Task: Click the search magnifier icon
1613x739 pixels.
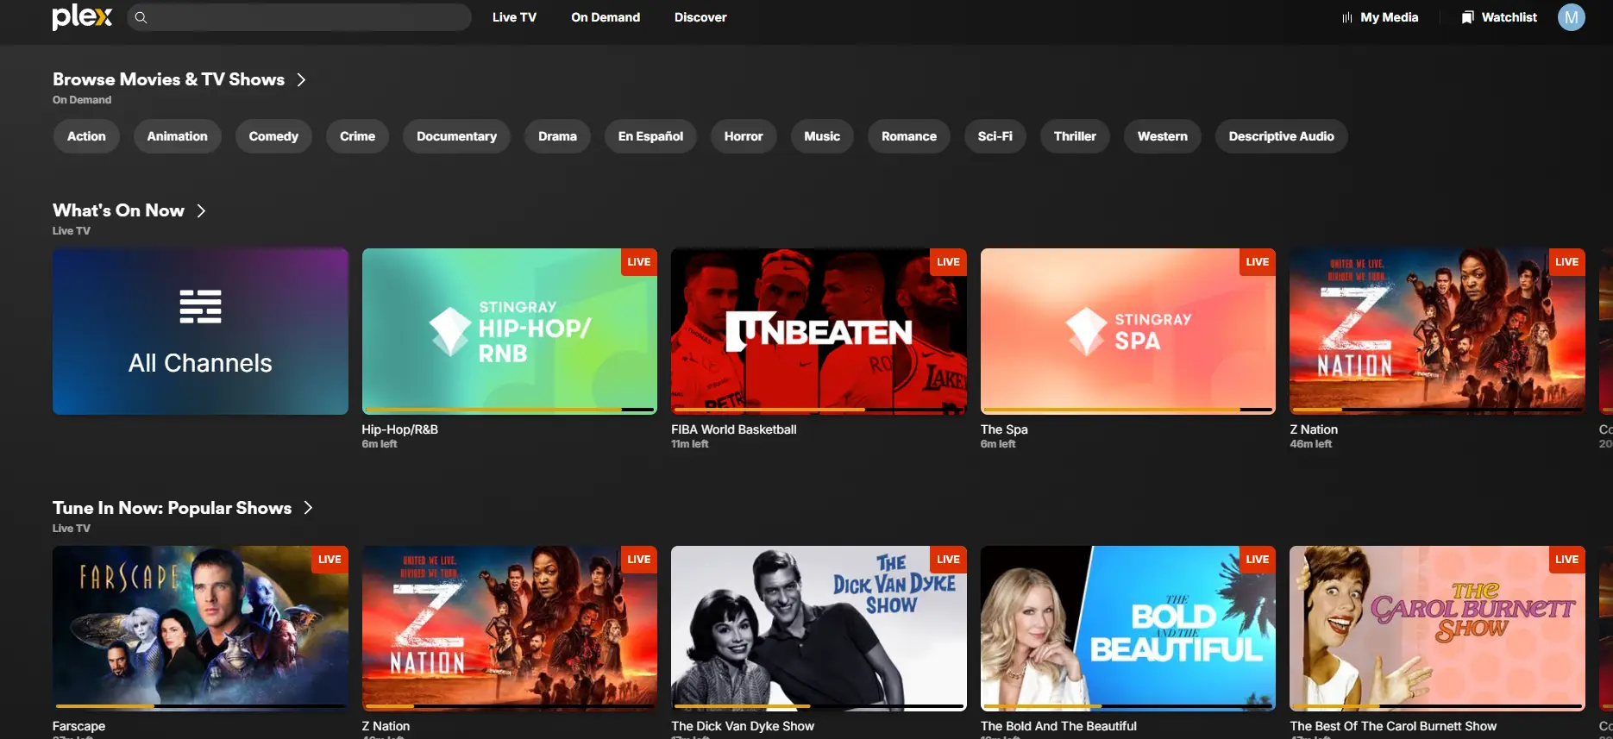Action: 141,17
